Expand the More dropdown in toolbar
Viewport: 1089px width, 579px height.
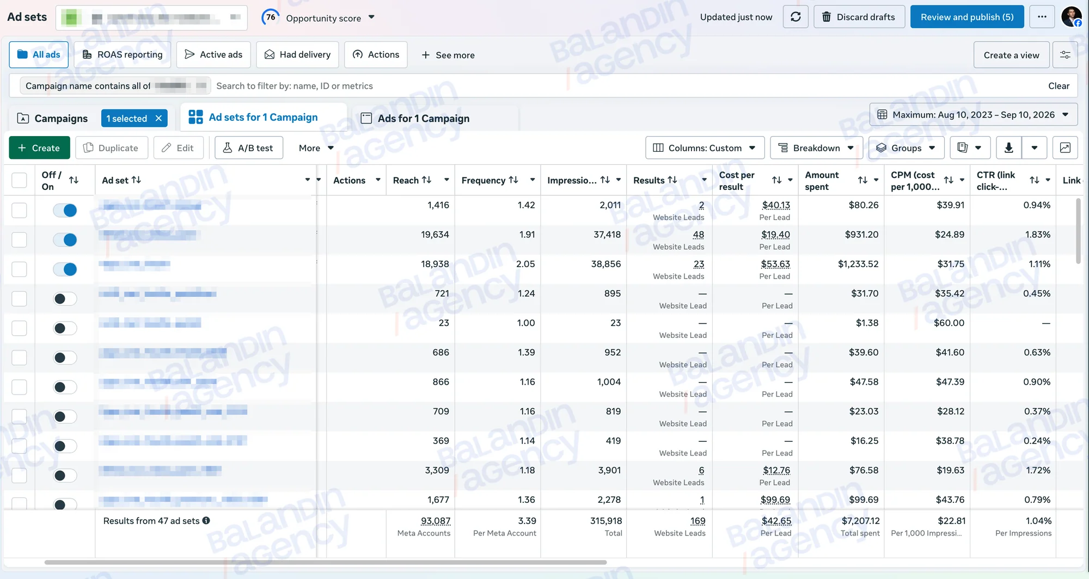click(316, 148)
